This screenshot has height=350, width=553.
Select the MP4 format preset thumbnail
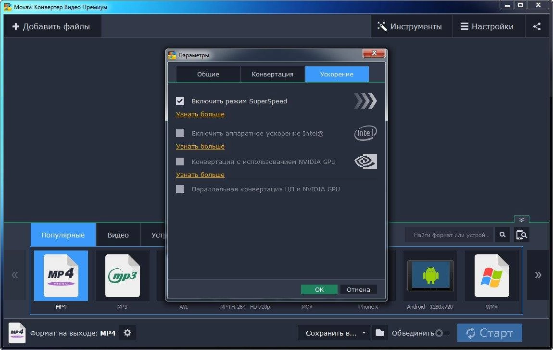(61, 275)
